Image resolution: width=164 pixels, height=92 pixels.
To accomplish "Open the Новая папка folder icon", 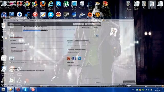I will tap(4, 28).
